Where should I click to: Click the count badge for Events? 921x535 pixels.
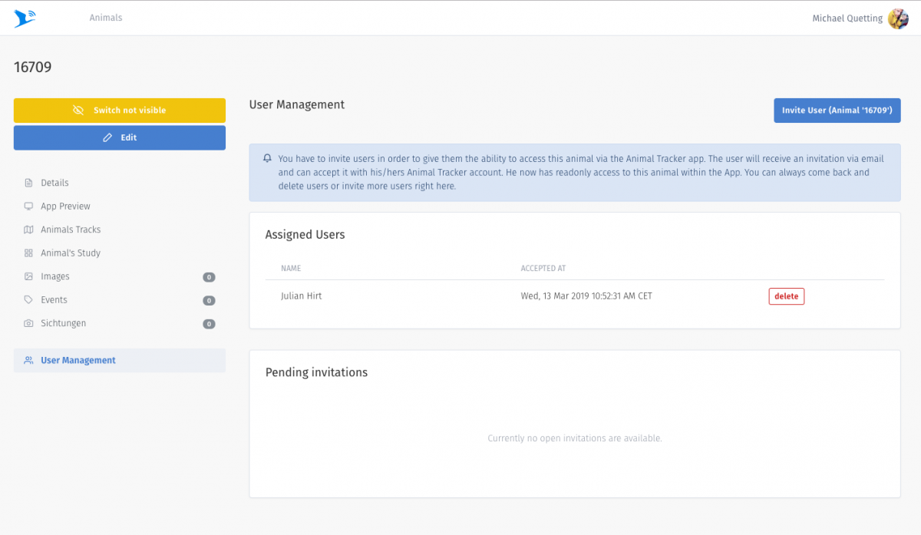[x=209, y=301]
